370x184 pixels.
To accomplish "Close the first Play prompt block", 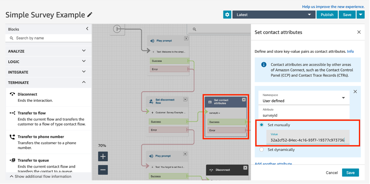I will [186, 39].
